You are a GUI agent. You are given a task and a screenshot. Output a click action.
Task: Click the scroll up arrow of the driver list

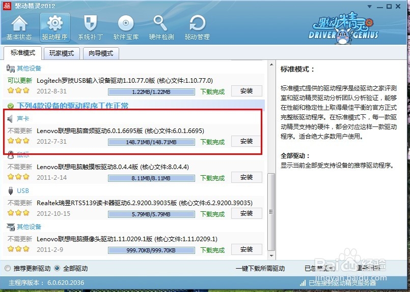271,64
